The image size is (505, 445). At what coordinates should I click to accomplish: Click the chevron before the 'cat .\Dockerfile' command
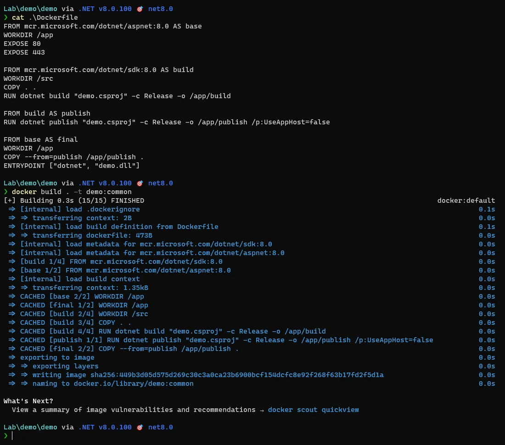6,17
